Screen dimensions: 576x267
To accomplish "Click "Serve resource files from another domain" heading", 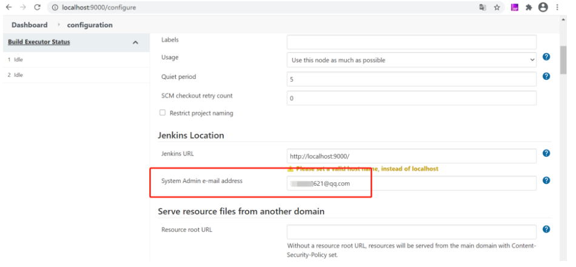I will (241, 211).
